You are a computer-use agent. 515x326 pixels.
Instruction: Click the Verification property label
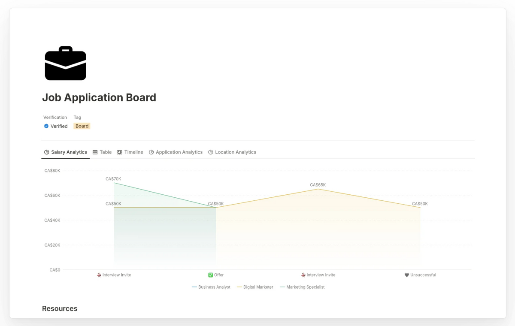(x=55, y=117)
